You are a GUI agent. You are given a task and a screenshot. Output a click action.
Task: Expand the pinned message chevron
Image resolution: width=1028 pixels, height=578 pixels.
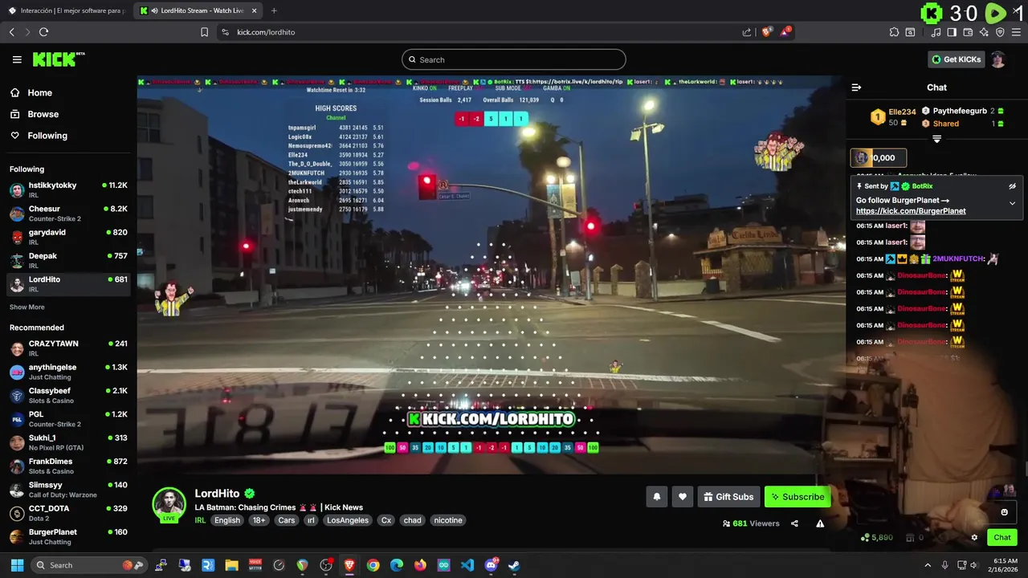tap(1012, 203)
